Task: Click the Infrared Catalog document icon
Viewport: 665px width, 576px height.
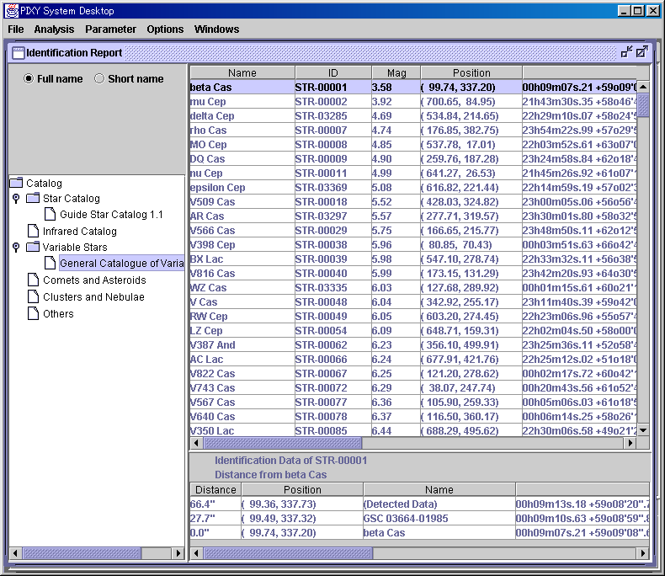Action: pos(33,231)
